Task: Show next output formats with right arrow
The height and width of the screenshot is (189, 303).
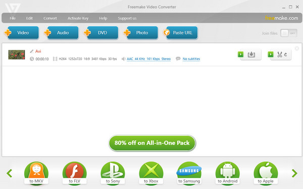Action: click(x=294, y=173)
